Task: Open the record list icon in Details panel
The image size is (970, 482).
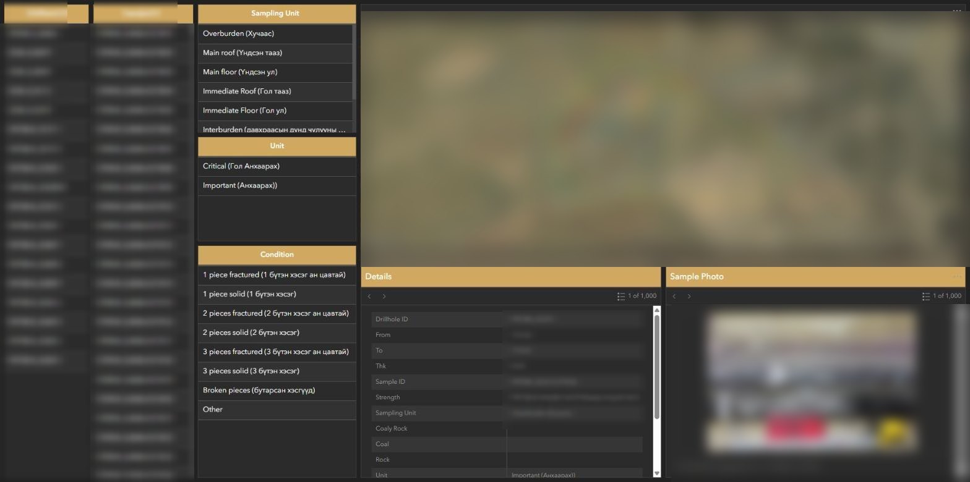Action: [x=621, y=297]
